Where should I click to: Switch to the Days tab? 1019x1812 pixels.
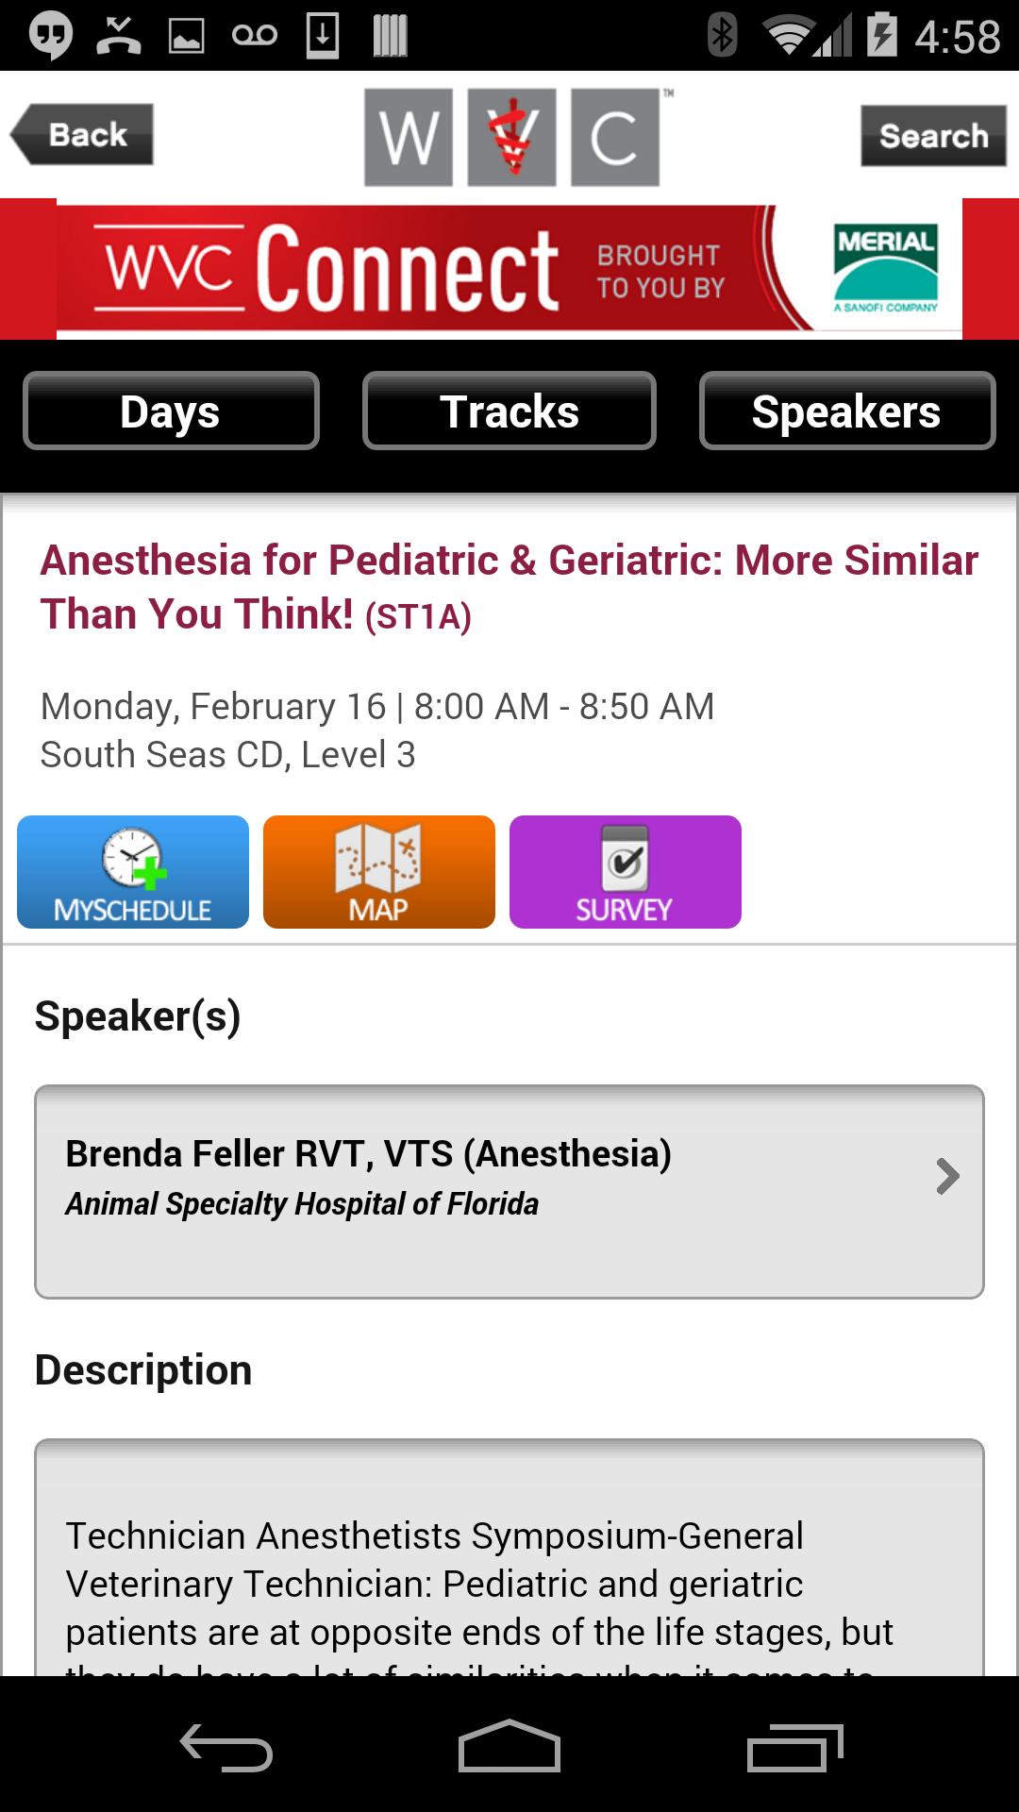171,411
